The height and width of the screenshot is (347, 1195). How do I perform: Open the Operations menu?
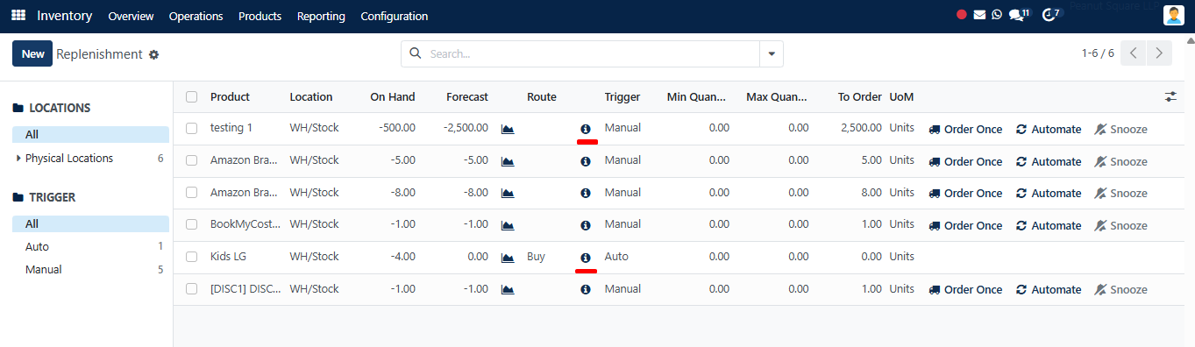[196, 16]
